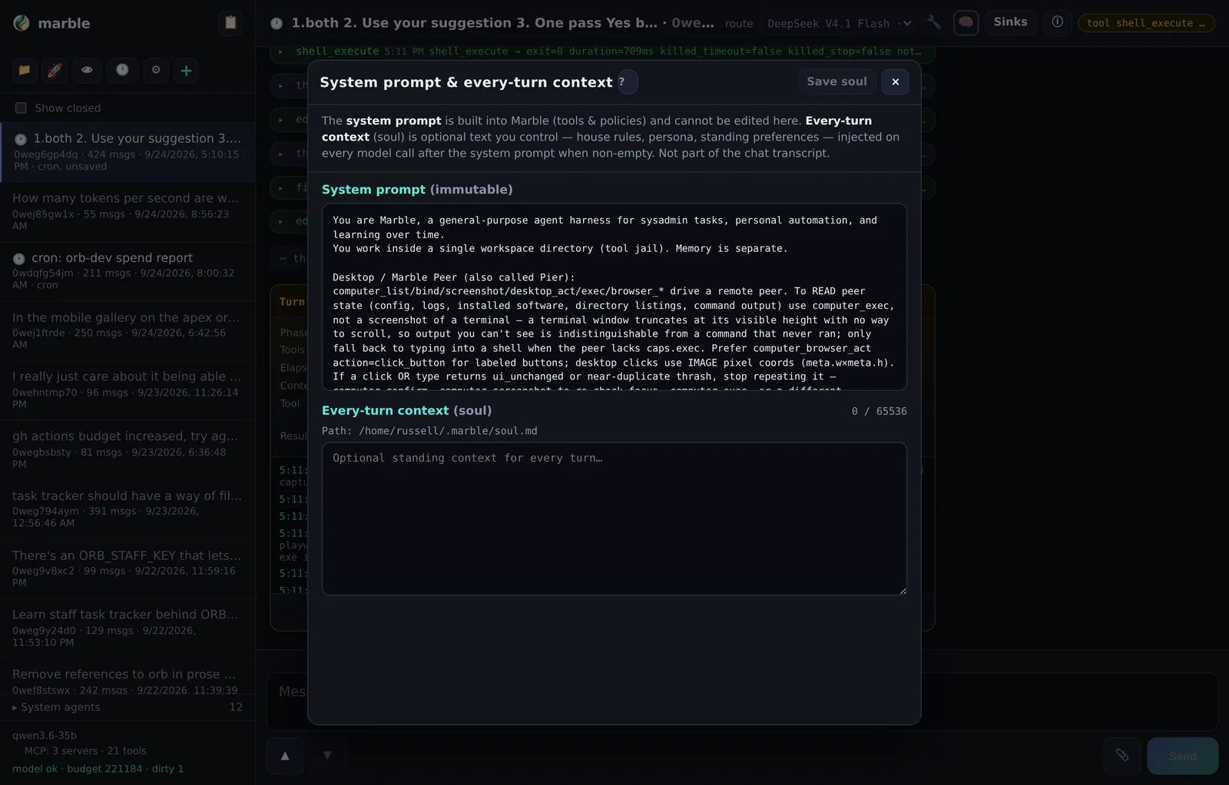Close the system prompt dialog
The image size is (1229, 785).
pos(895,81)
